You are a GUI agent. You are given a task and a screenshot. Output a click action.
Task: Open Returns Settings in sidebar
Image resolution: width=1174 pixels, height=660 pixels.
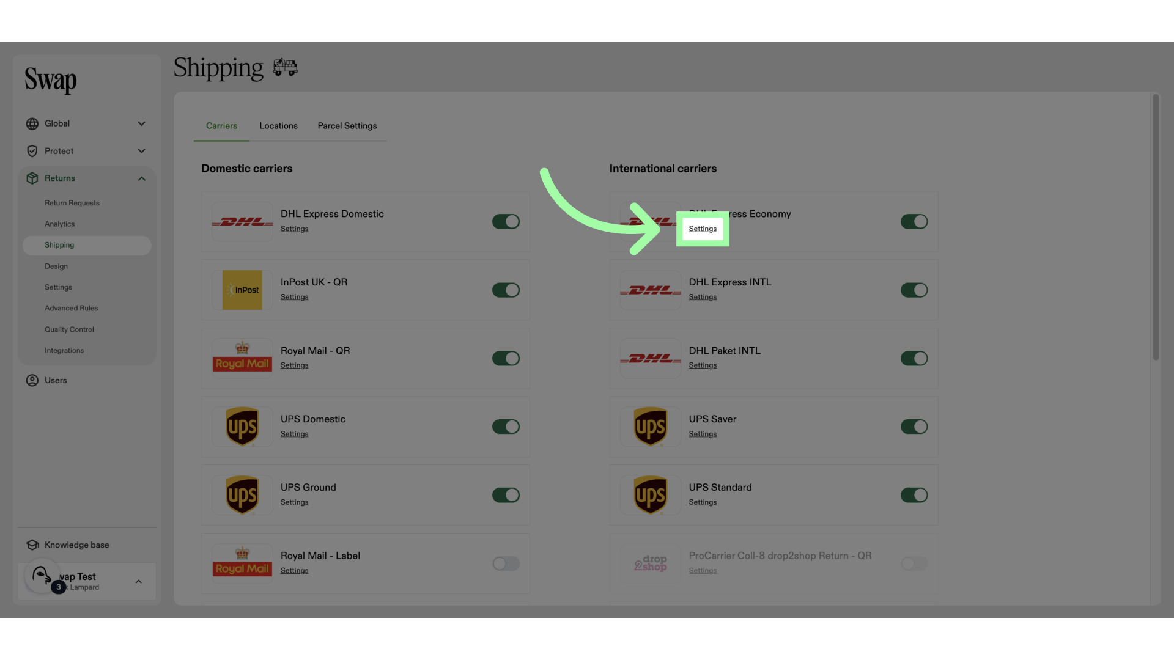tap(58, 287)
